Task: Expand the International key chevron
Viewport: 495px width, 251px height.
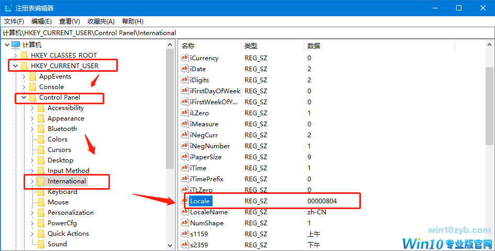Action: [32, 181]
